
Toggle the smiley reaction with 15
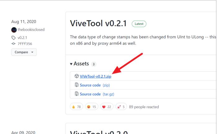(x=91, y=107)
